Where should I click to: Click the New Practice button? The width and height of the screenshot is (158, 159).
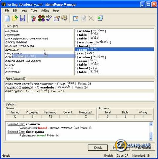click(143, 148)
